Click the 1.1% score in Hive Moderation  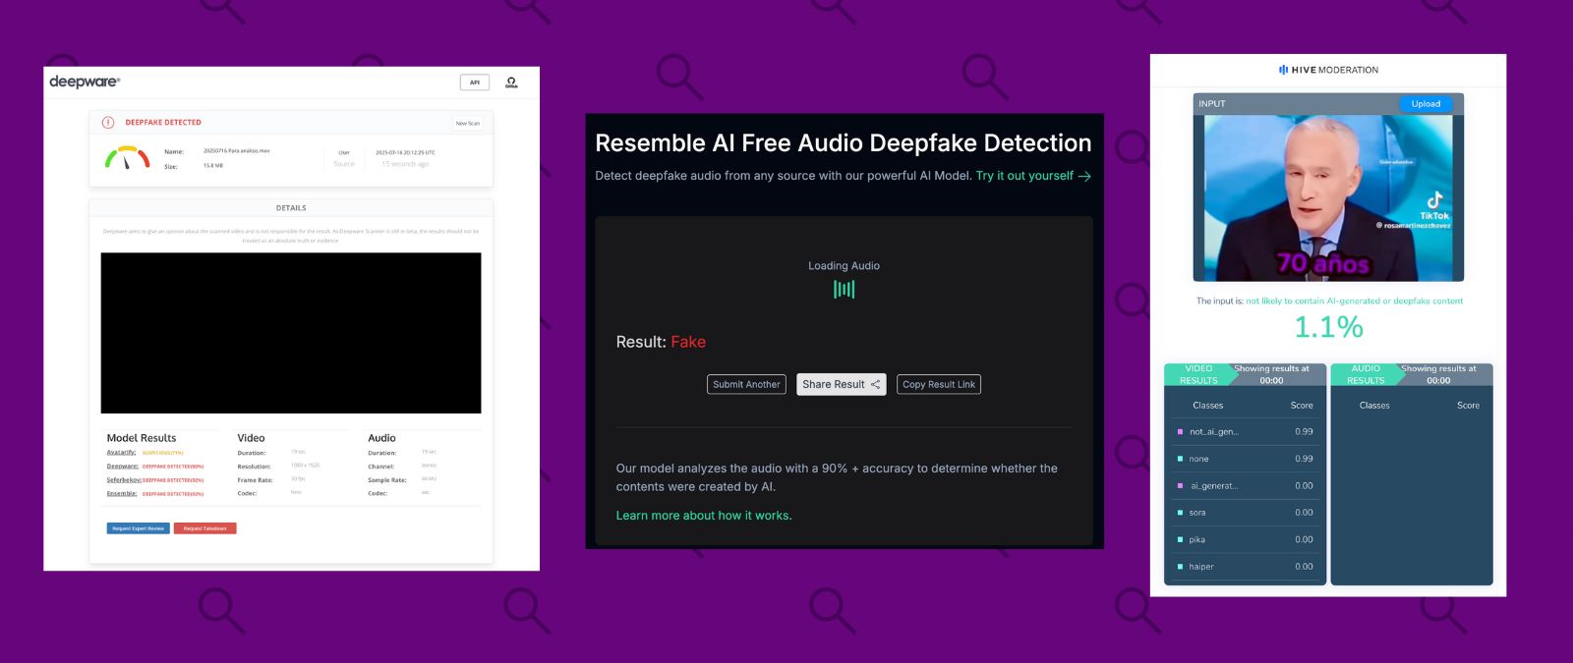[x=1328, y=327]
